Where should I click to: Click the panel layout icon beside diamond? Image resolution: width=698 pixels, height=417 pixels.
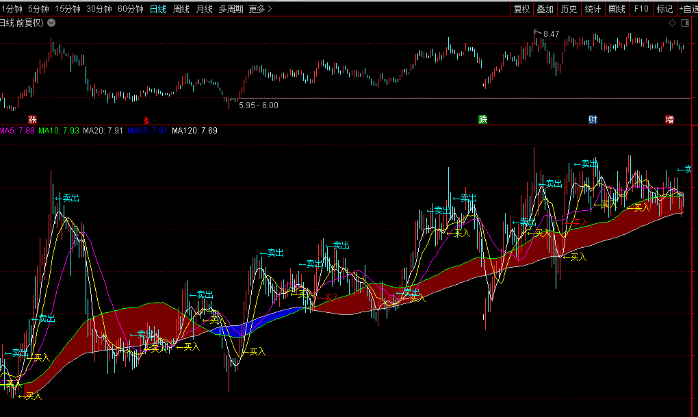coord(685,23)
